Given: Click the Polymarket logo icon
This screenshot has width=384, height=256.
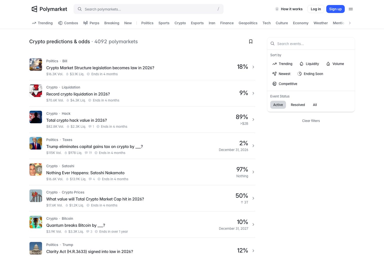Looking at the screenshot, I should click(34, 9).
